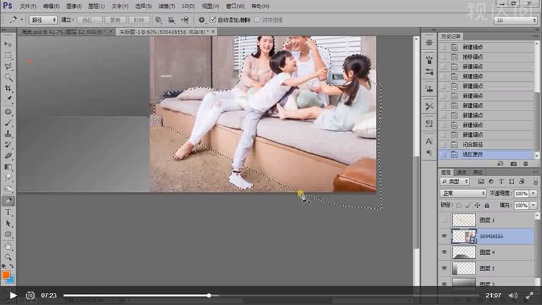
Task: Click the orange foreground color swatch
Action: 6,274
